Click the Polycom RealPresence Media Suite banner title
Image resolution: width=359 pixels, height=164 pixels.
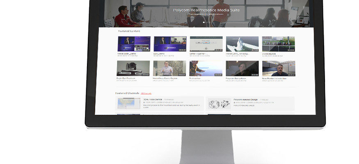tap(206, 10)
